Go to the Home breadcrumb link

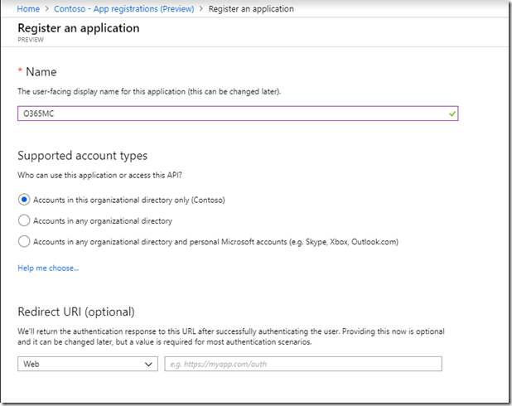click(x=28, y=9)
